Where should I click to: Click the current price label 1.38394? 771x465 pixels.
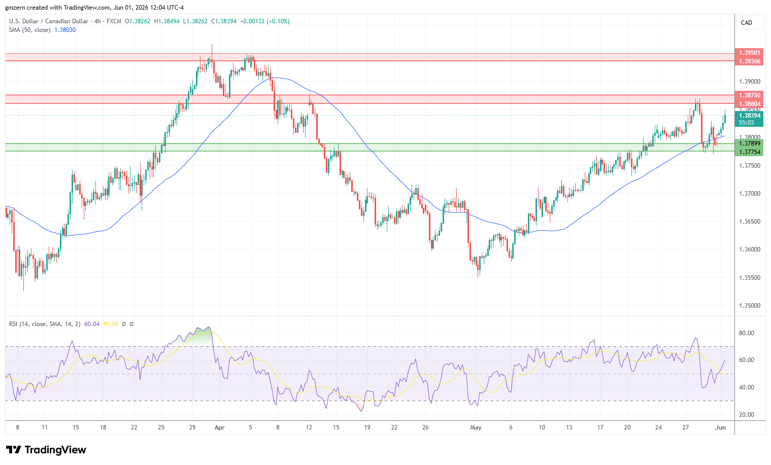pos(749,116)
